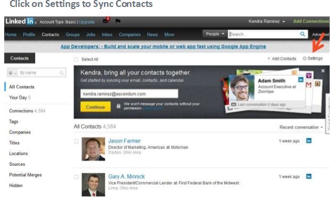Click Jason Farmer's profile photo

(x=93, y=149)
